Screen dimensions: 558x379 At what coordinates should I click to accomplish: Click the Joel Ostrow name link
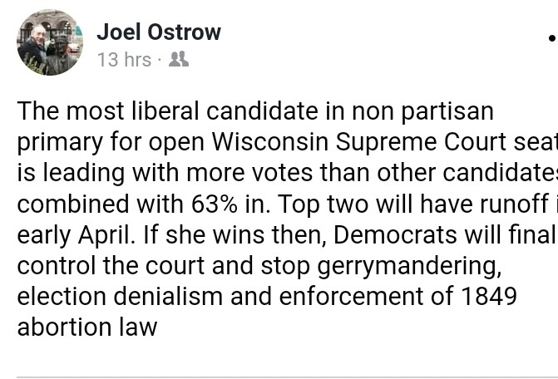point(159,32)
